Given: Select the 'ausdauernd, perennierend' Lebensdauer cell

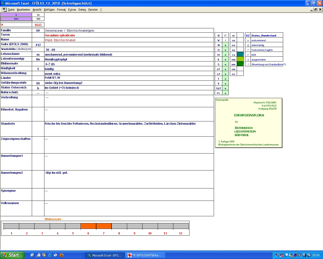Looking at the screenshot, I should [x=129, y=54].
